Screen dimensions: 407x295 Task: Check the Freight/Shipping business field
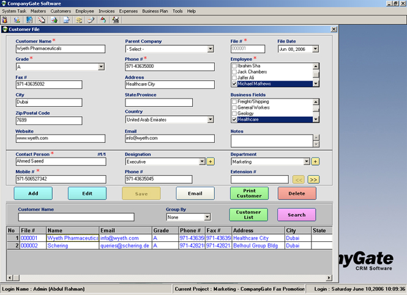pos(234,102)
